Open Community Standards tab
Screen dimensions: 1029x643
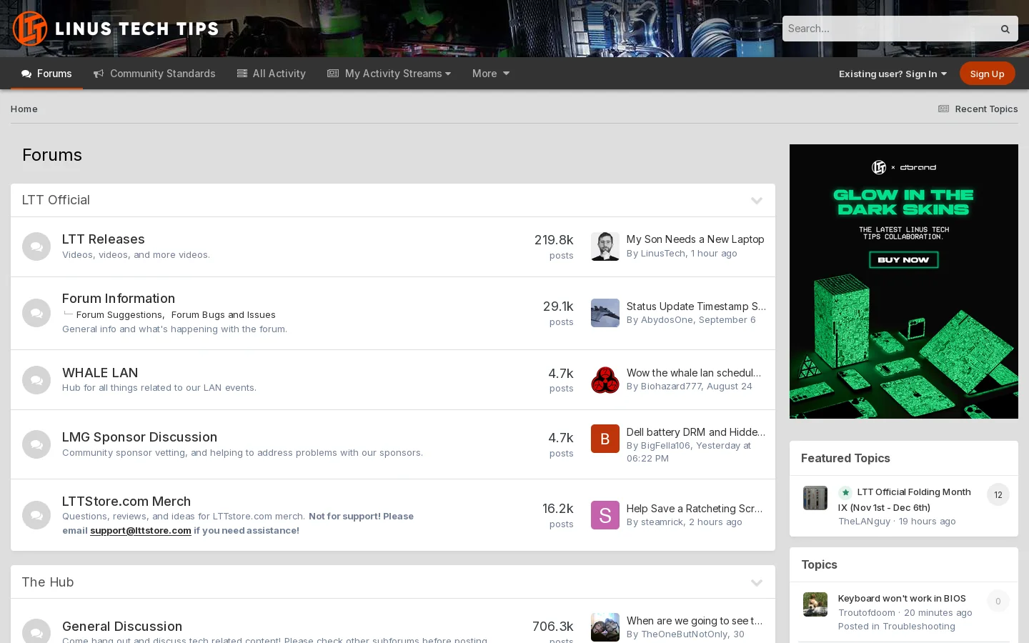(x=154, y=74)
